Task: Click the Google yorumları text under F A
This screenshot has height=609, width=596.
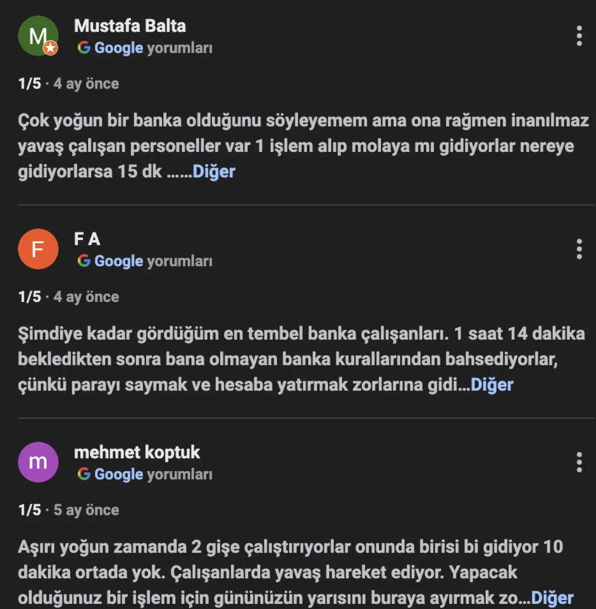Action: point(153,261)
